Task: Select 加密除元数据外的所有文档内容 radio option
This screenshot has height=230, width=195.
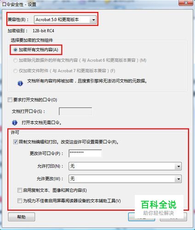Action: 15,60
